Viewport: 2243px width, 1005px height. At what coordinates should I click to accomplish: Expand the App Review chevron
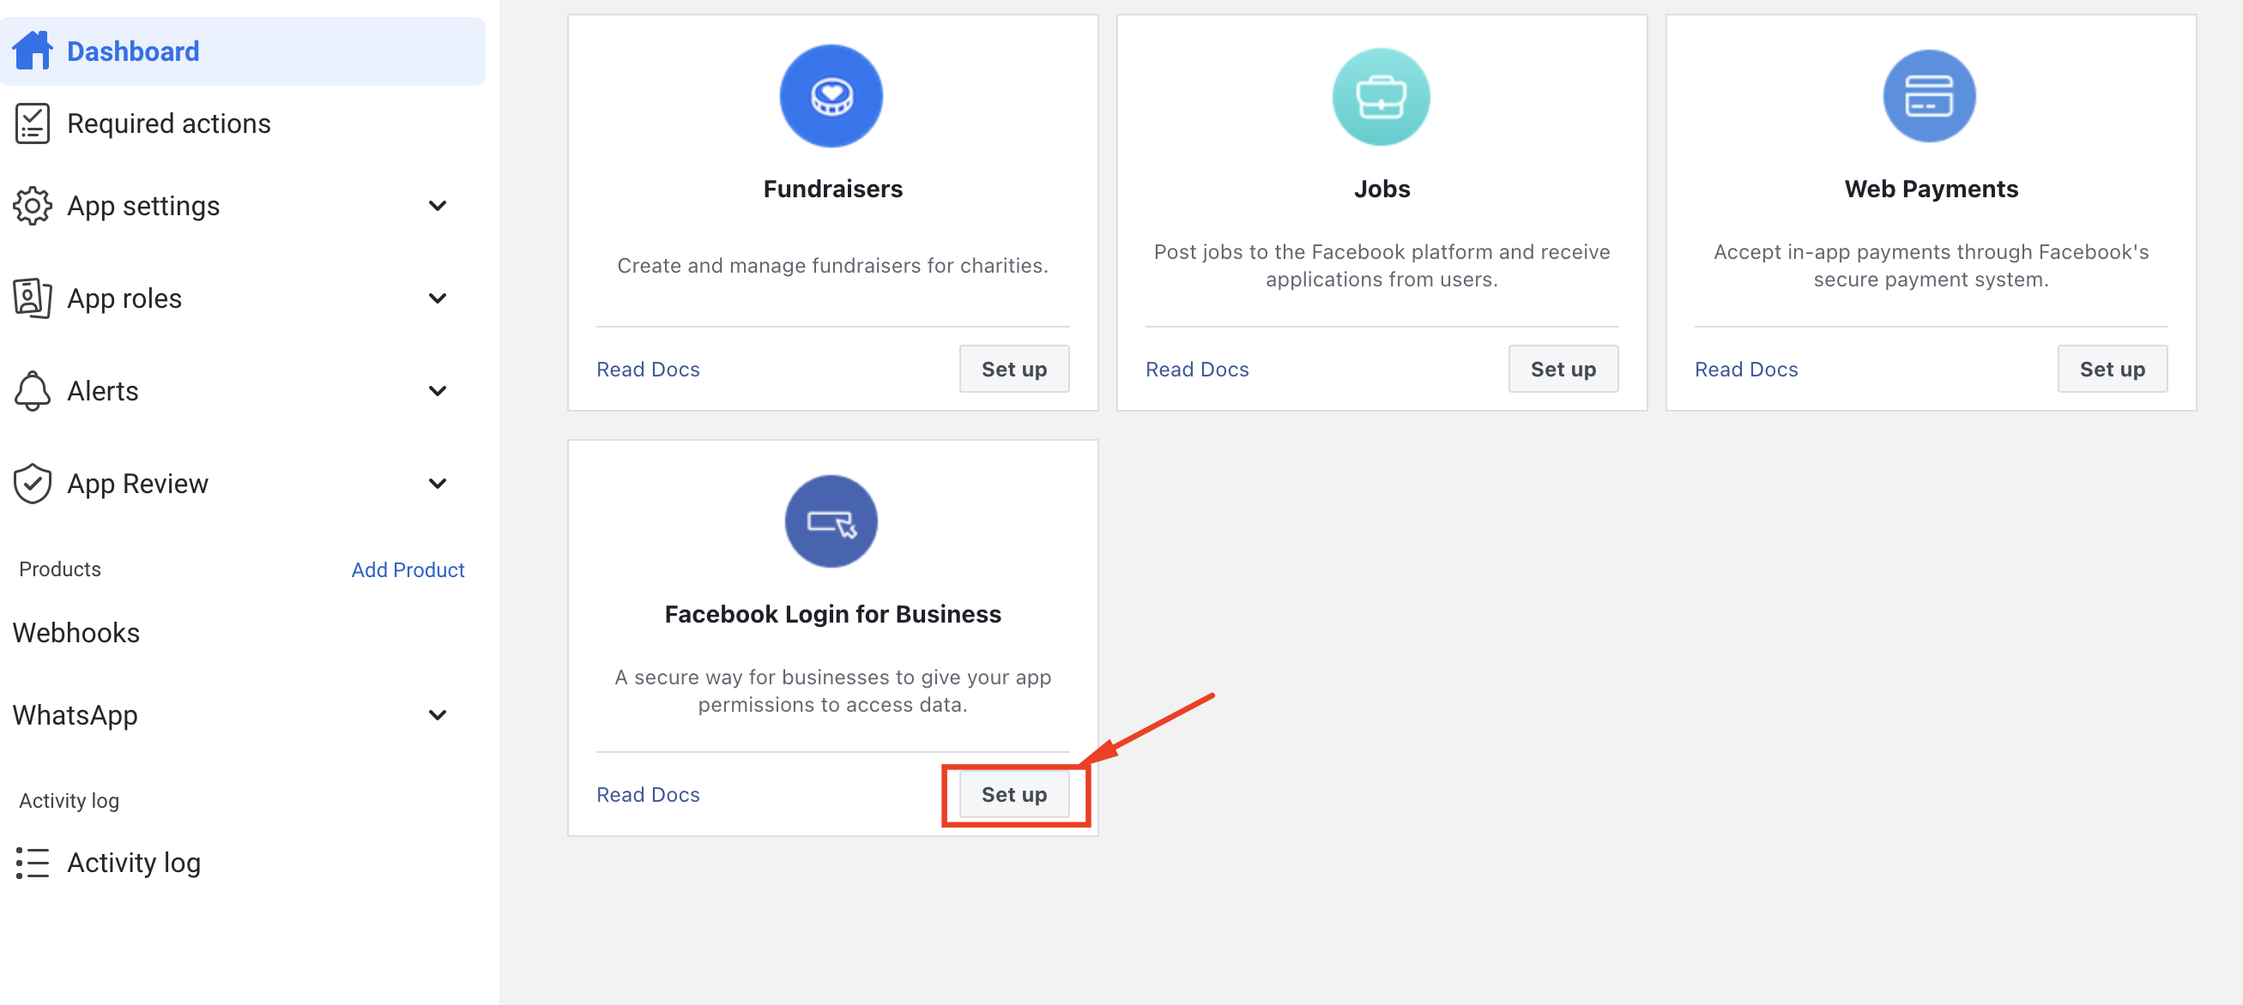(438, 483)
